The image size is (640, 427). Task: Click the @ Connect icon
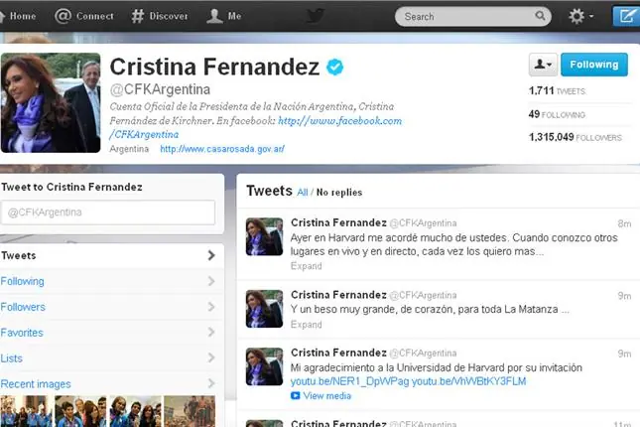pos(63,16)
